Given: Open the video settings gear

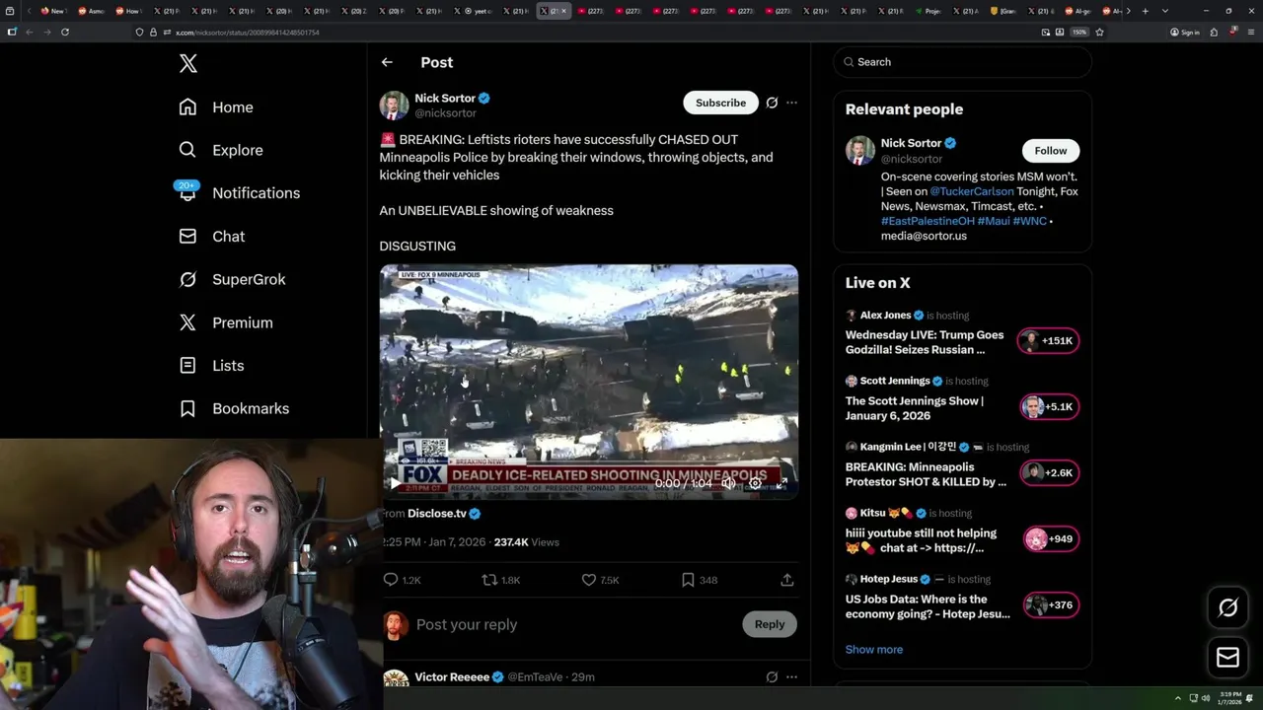Looking at the screenshot, I should tap(755, 483).
